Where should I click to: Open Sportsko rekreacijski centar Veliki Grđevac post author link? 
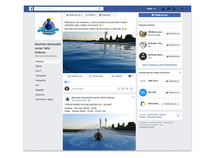click(93, 98)
